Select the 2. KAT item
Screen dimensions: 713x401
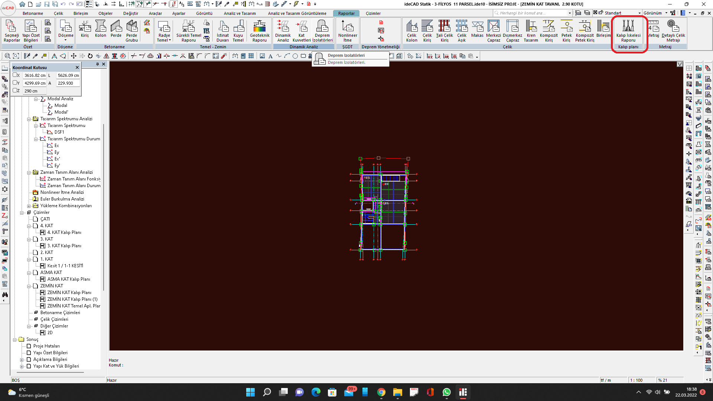[47, 252]
